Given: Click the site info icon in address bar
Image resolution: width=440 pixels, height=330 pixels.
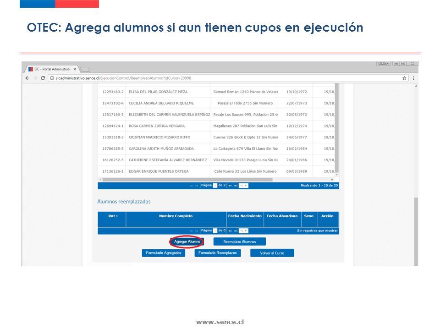Looking at the screenshot, I should (52, 78).
